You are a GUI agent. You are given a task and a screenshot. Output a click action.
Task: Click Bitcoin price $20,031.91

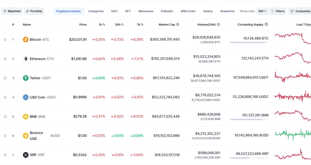[x=78, y=40]
